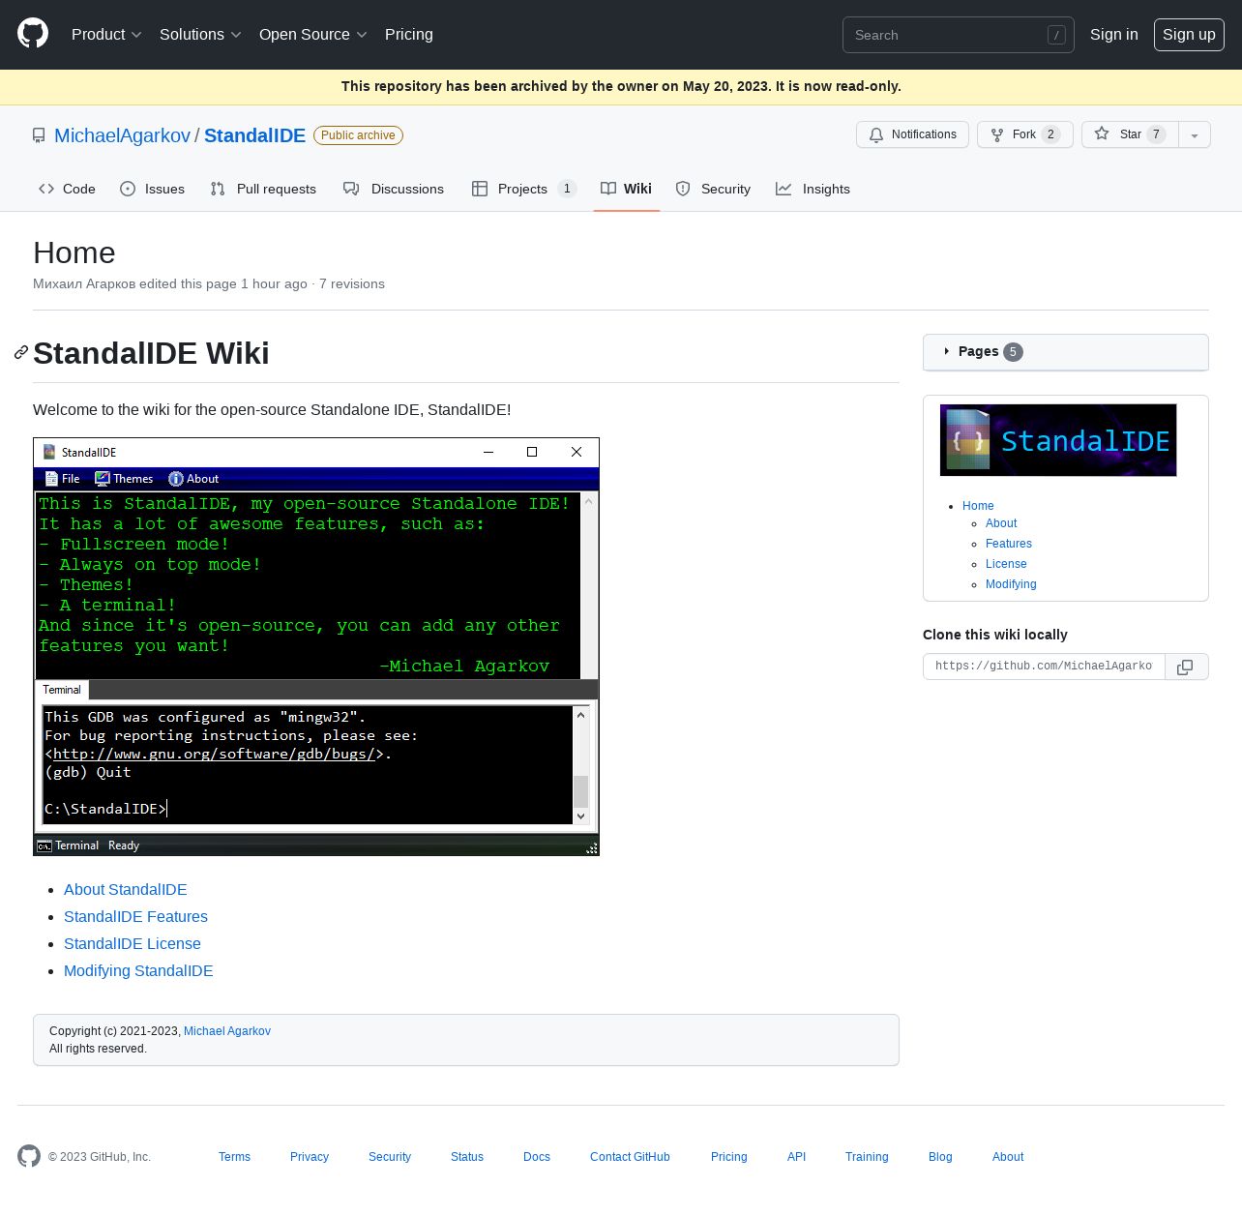Open StandalIDE Features page link
The image size is (1242, 1216).
pyautogui.click(x=135, y=916)
